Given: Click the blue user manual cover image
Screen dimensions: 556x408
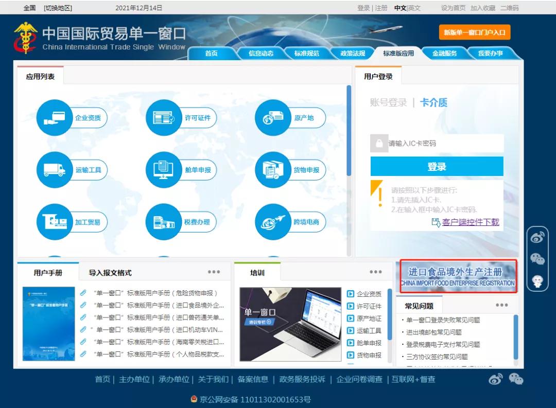Looking at the screenshot, I should point(48,324).
